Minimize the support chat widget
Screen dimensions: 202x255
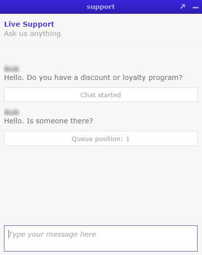point(196,7)
